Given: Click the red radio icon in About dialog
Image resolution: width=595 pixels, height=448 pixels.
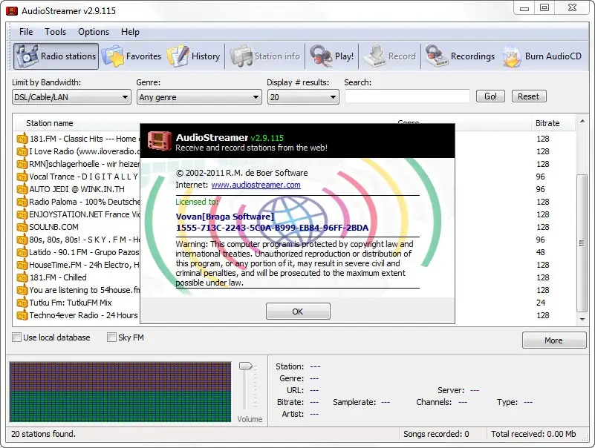Looking at the screenshot, I should [x=159, y=141].
